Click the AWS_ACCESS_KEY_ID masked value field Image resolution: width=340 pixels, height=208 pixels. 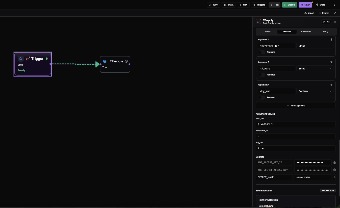pos(313,162)
